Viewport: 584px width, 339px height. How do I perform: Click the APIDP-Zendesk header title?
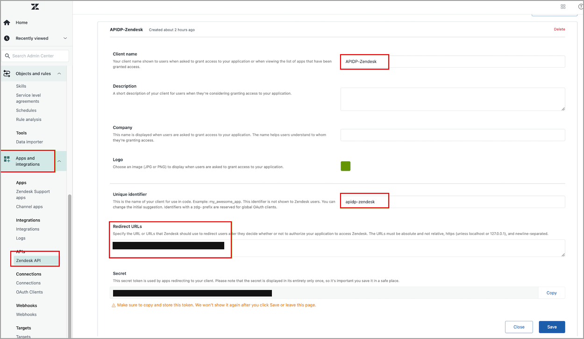click(x=126, y=29)
